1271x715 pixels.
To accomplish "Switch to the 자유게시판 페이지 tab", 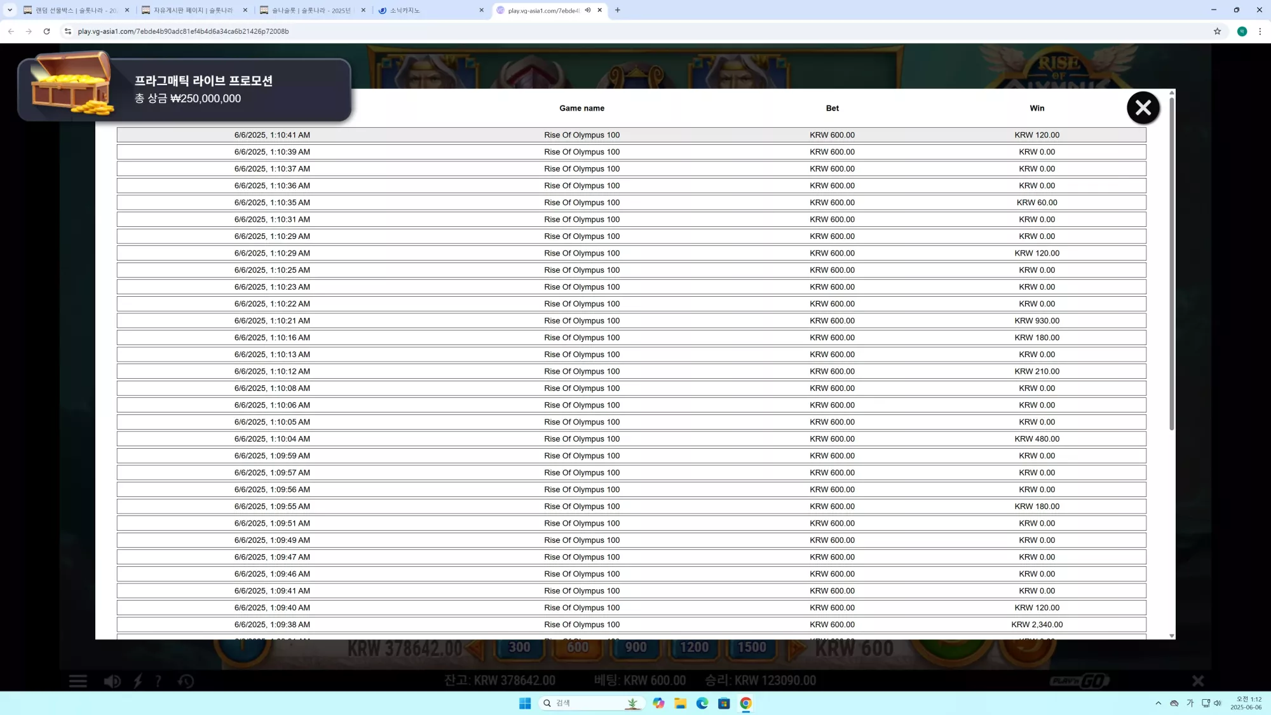I will (194, 10).
